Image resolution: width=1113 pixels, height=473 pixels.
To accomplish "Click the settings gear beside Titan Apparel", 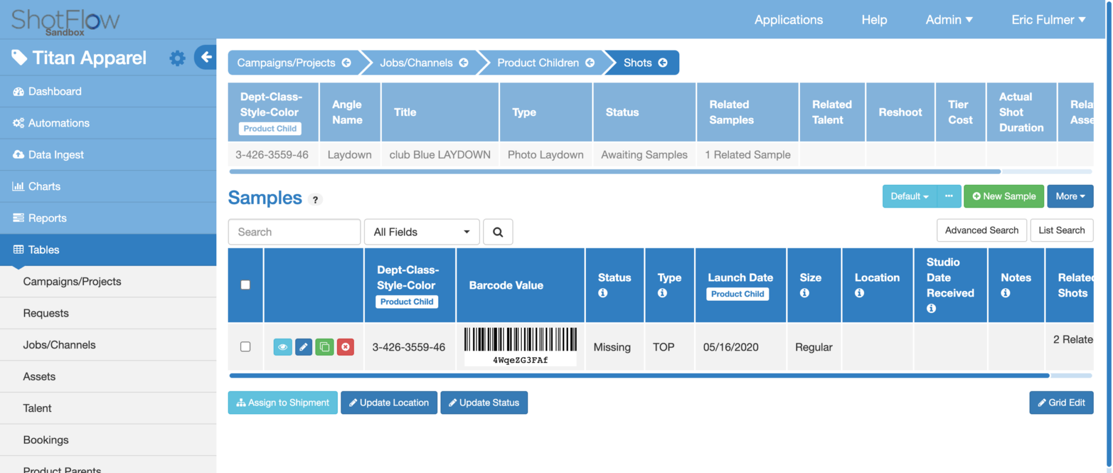I will [x=177, y=58].
